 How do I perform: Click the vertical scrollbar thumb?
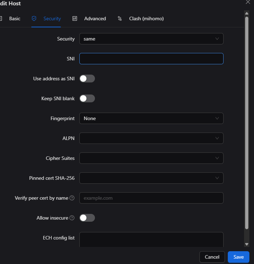pos(247,123)
